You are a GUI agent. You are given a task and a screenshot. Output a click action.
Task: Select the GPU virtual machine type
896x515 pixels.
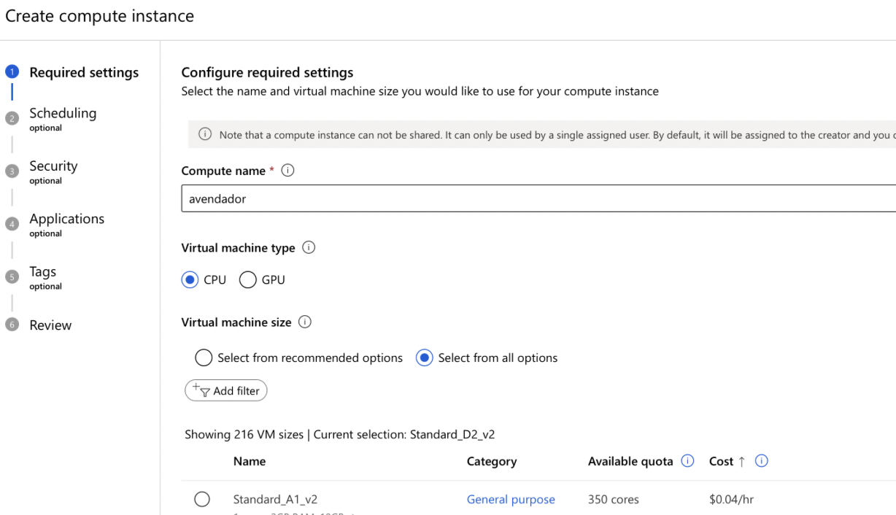tap(248, 280)
